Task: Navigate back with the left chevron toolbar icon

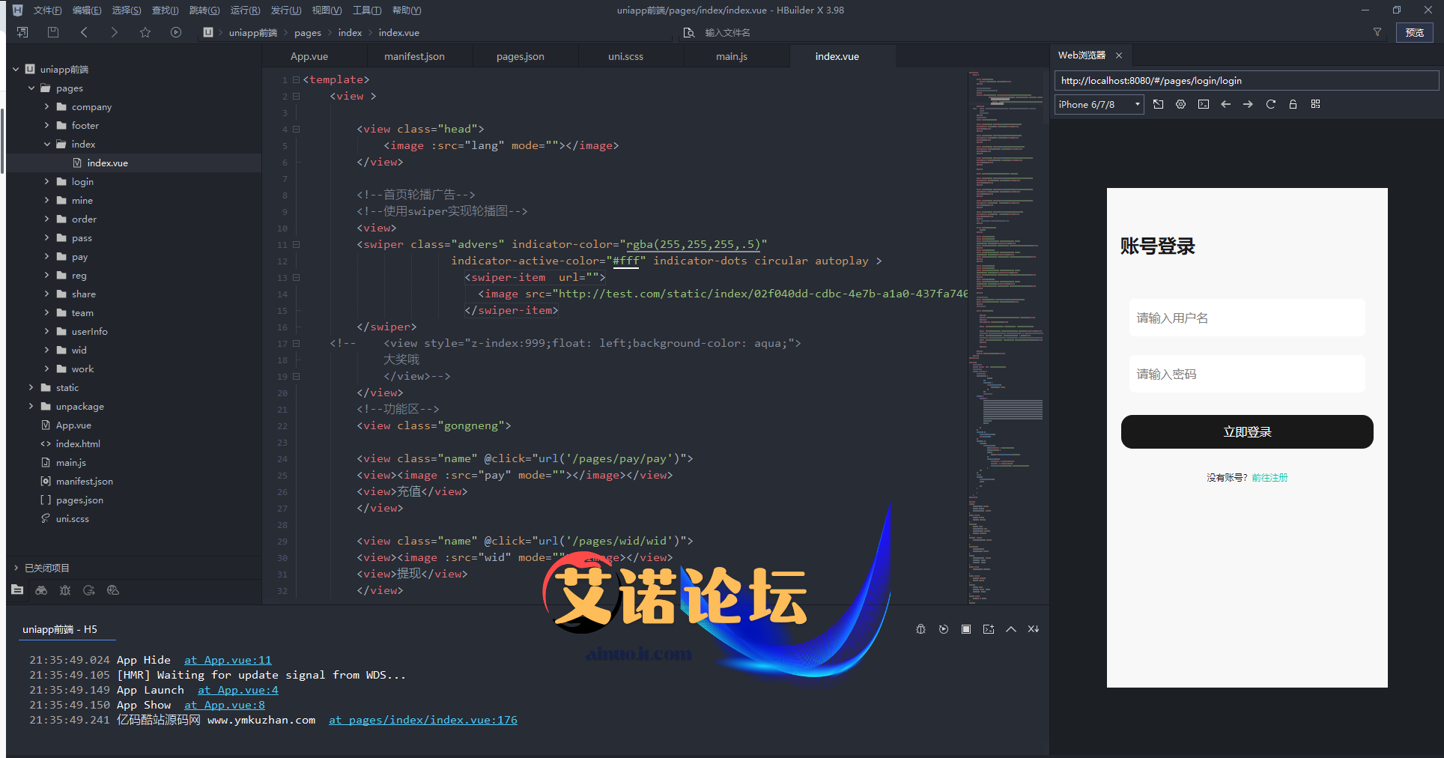Action: click(84, 32)
